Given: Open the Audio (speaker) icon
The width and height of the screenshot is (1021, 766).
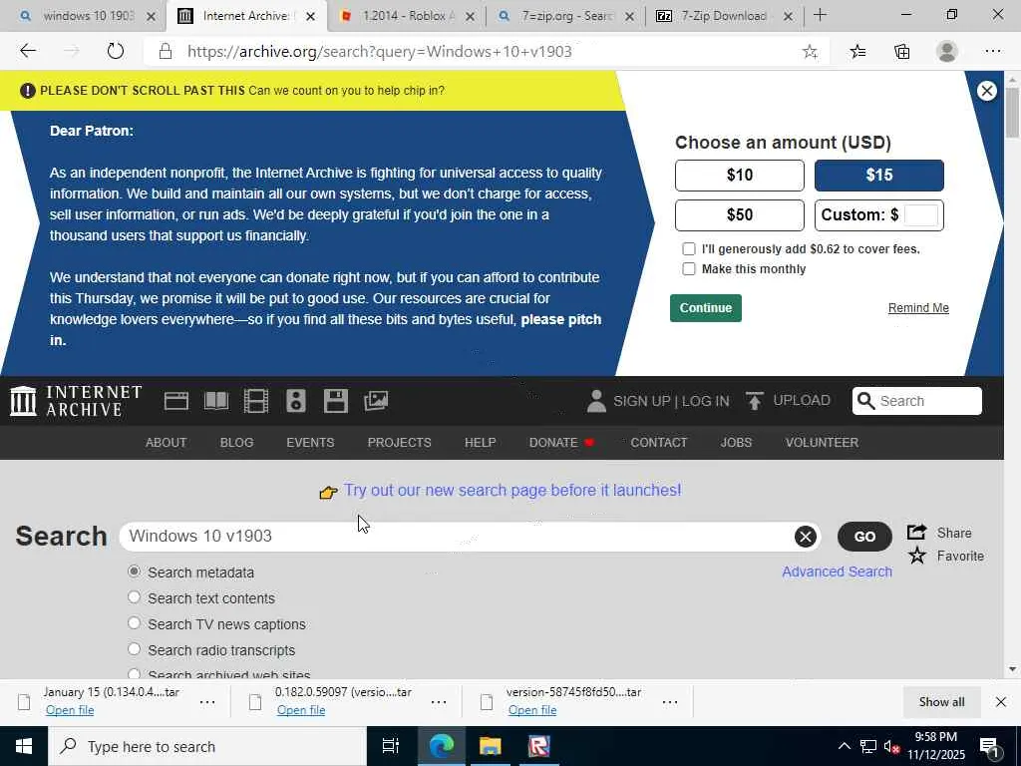Looking at the screenshot, I should [x=295, y=401].
